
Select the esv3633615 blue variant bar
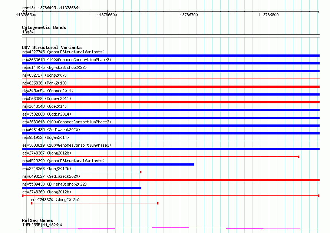[x=171, y=63]
